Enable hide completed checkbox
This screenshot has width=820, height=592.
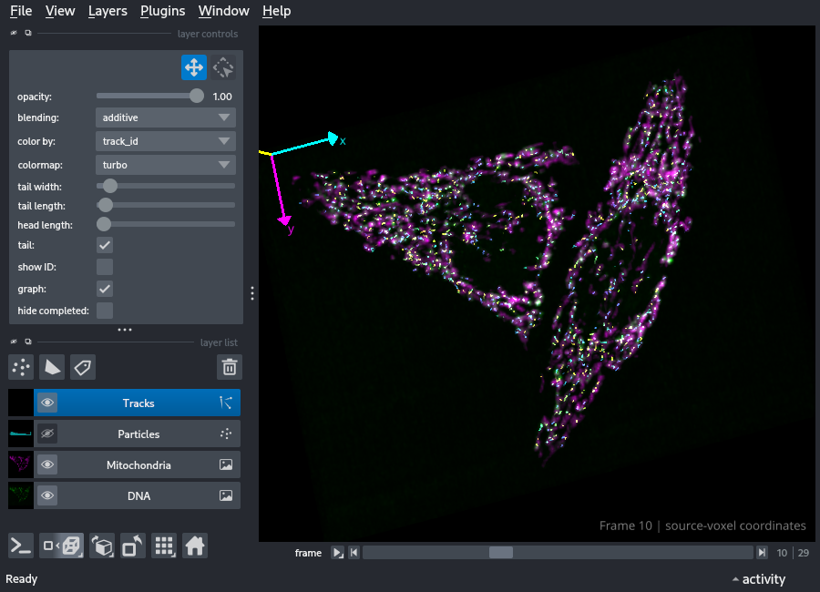click(105, 311)
